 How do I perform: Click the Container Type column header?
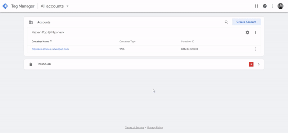point(127,41)
